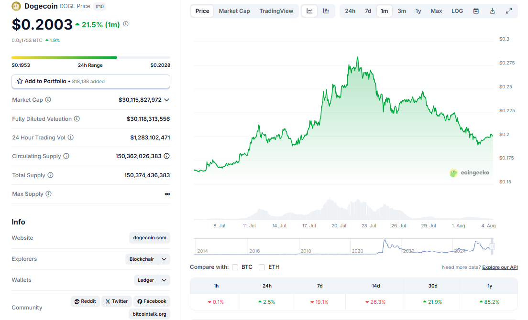This screenshot has height=320, width=528.
Task: Click the #10 rank badge
Action: pyautogui.click(x=99, y=6)
